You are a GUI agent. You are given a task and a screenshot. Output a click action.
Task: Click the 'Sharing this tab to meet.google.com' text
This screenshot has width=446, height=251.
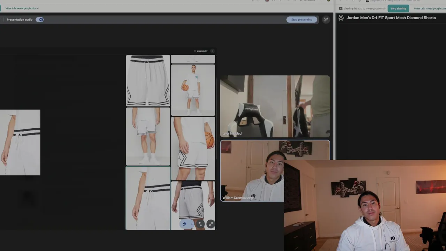pos(365,8)
